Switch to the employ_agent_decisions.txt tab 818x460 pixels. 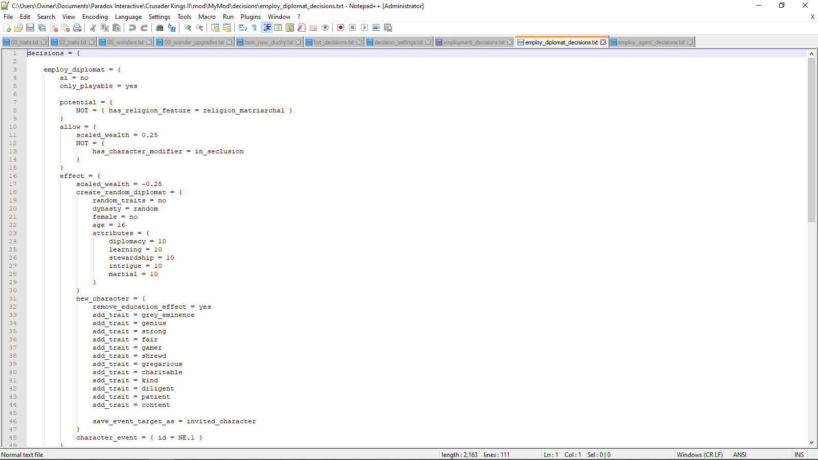[x=651, y=42]
